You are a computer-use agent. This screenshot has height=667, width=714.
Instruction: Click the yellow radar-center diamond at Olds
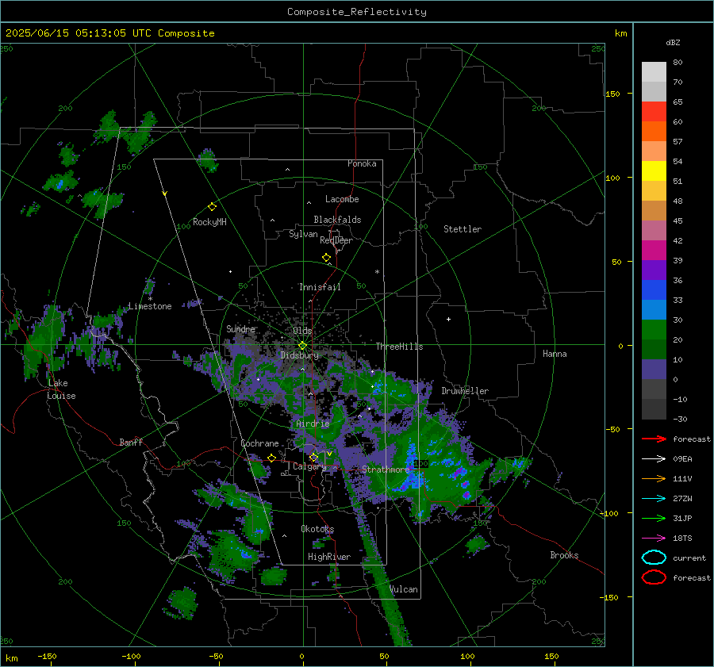[x=302, y=345]
